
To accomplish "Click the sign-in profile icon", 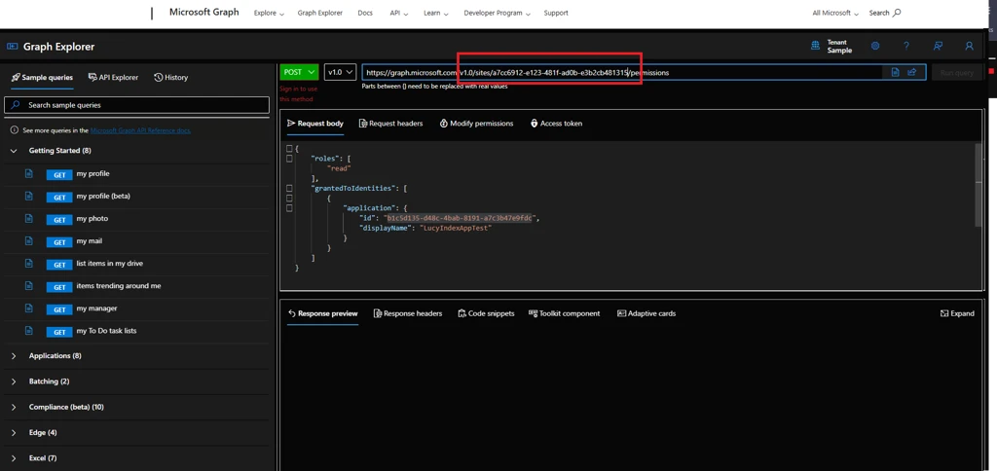I will tap(969, 46).
